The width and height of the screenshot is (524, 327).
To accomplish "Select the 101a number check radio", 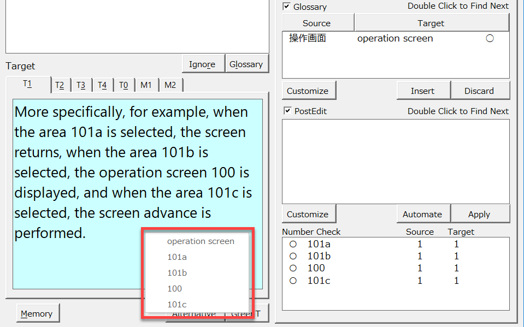I will (x=293, y=244).
